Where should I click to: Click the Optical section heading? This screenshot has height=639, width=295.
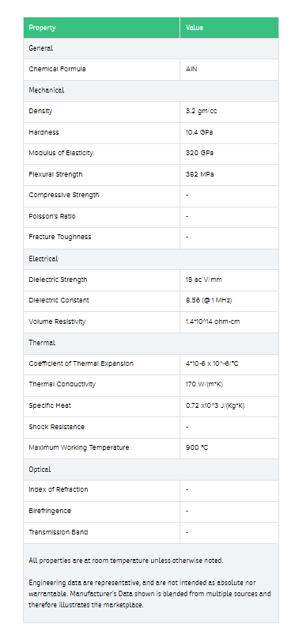(x=40, y=470)
